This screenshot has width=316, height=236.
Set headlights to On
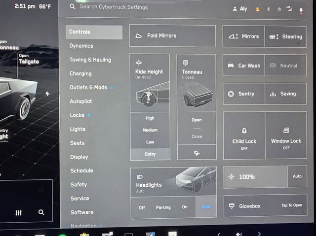(x=185, y=207)
